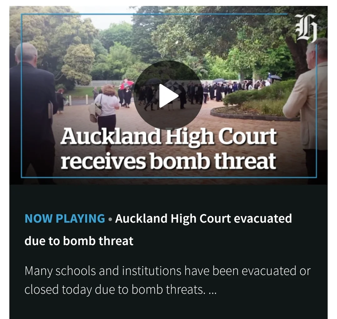Click the 'Auckland High Court receives bomb threat' overlay headline
The width and height of the screenshot is (337, 319).
click(169, 148)
